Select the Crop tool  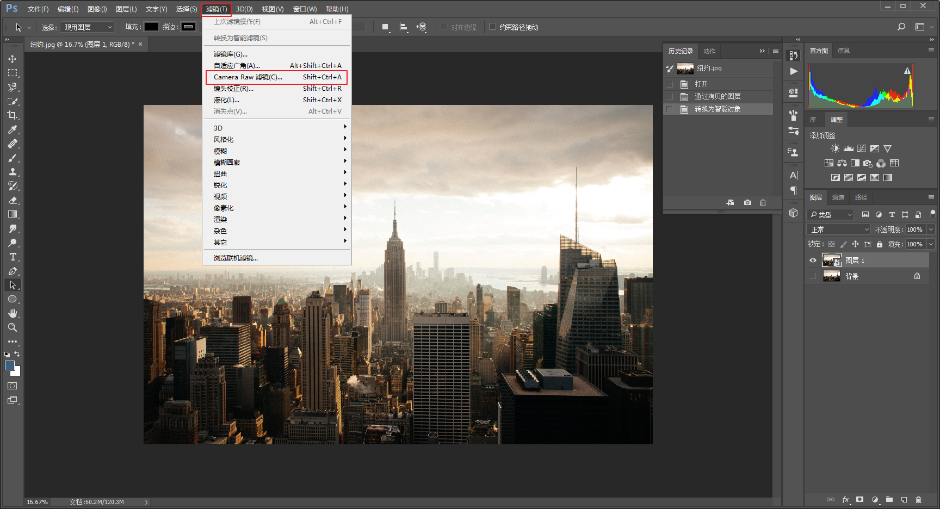pyautogui.click(x=12, y=115)
